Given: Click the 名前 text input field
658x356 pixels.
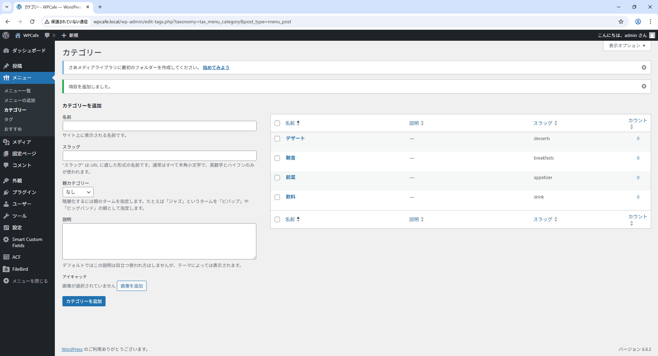Looking at the screenshot, I should tap(159, 126).
